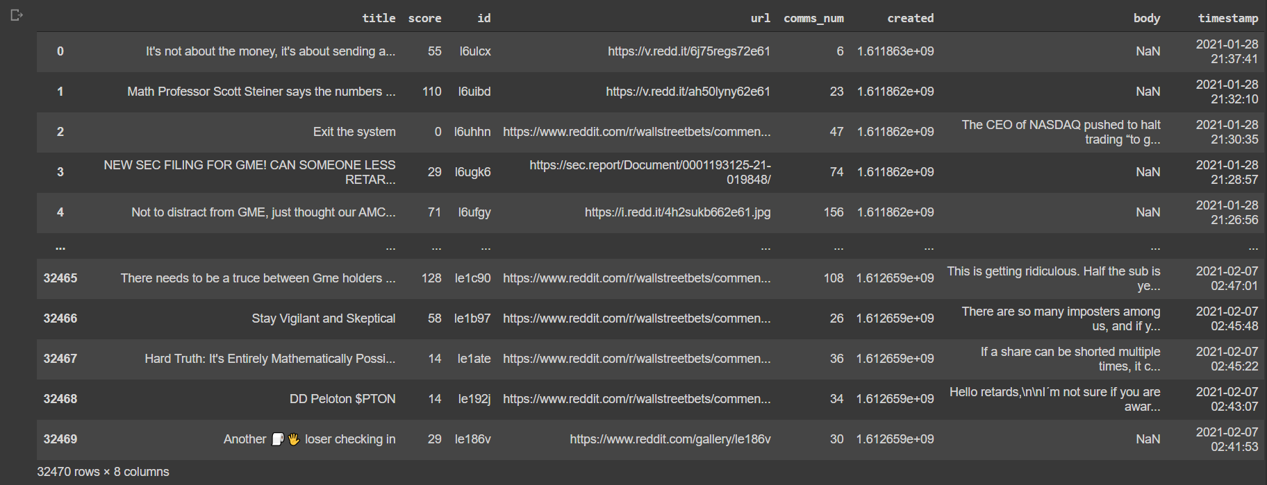Click the 'Exit the system' title cell
The width and height of the screenshot is (1267, 485).
(354, 132)
